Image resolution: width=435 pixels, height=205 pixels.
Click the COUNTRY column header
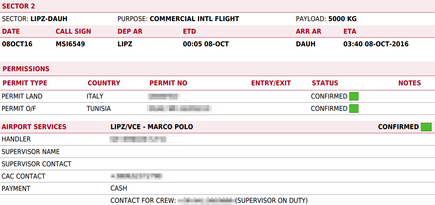pyautogui.click(x=104, y=83)
